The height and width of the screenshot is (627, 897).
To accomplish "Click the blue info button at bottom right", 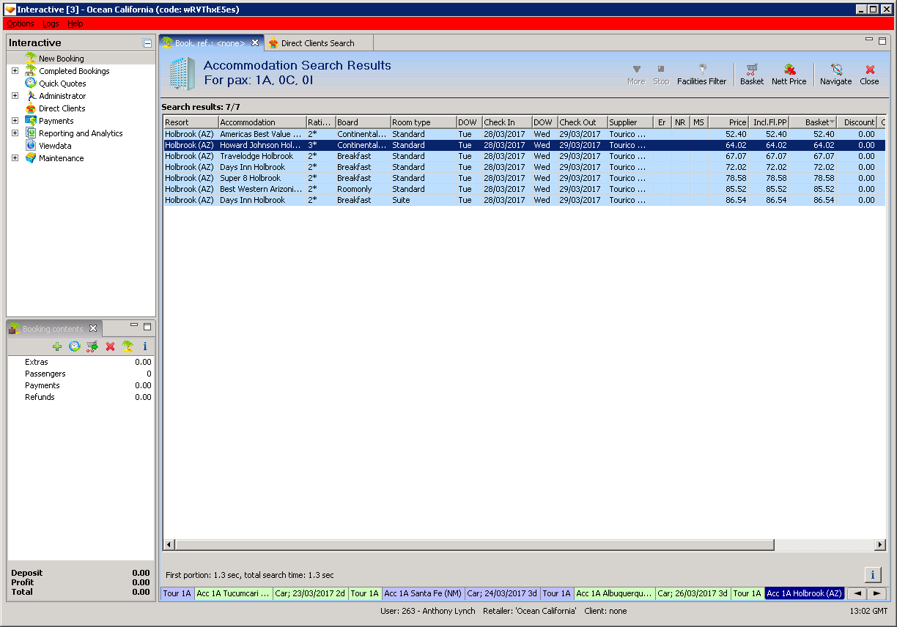I will coord(872,575).
